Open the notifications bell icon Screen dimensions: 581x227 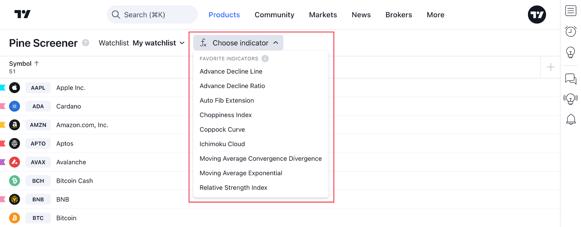pos(570,120)
